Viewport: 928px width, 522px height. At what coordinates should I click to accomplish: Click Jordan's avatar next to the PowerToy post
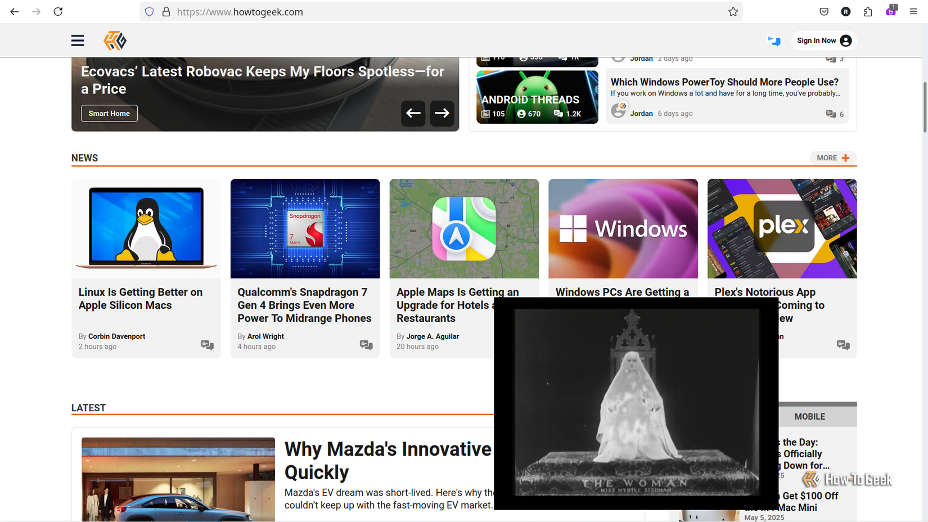pos(619,110)
